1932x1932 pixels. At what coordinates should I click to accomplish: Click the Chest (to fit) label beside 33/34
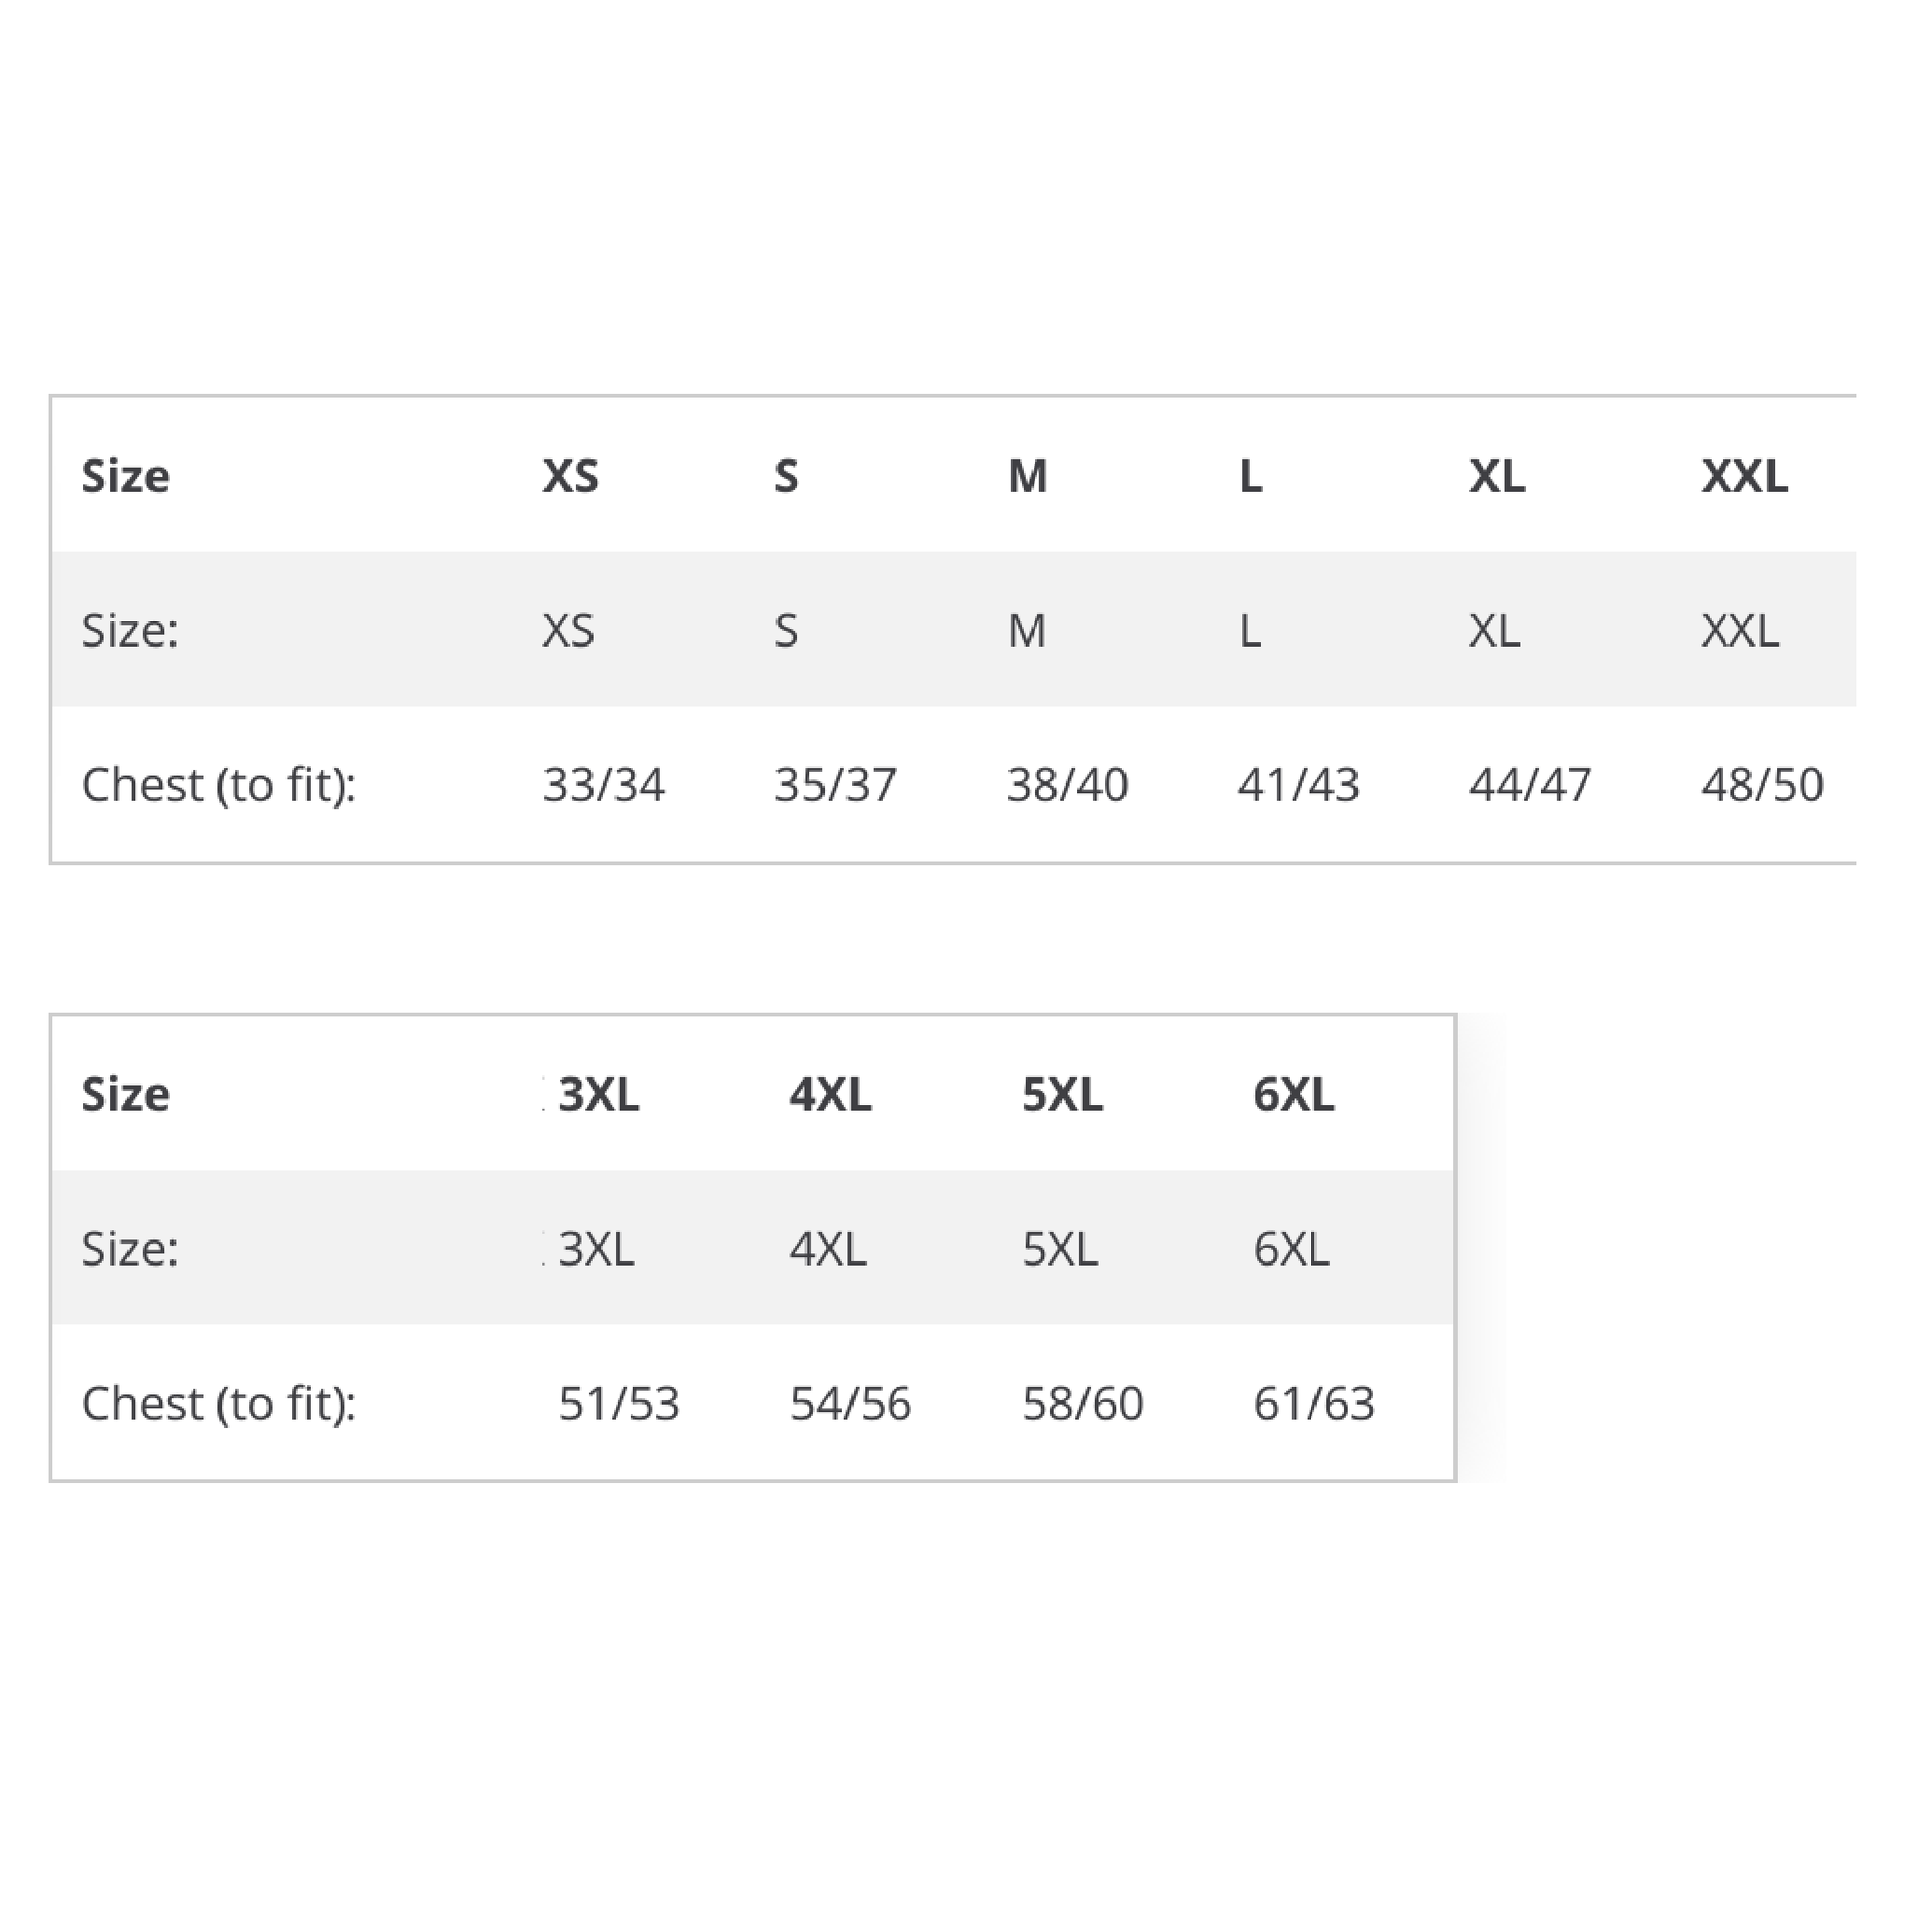[219, 785]
